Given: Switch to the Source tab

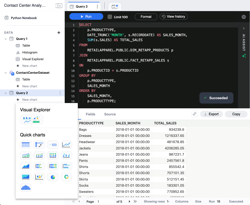Looking at the screenshot, I should (110, 114).
